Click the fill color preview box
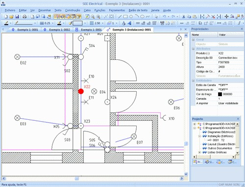Image resolution: width=245 pixels, height=187 pixels. pyautogui.click(x=77, y=23)
